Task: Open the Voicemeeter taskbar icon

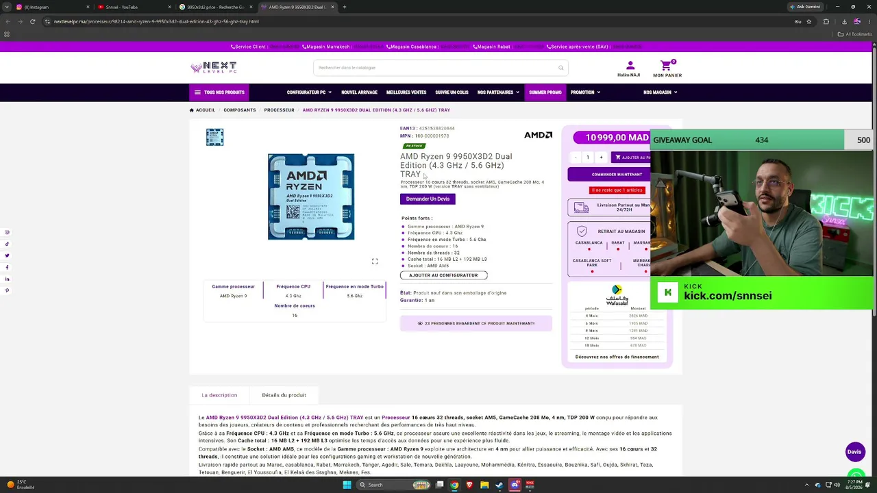Action: tap(530, 485)
